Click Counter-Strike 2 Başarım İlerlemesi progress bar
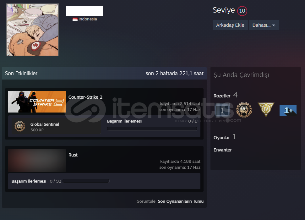This screenshot has height=220, width=305. (x=152, y=129)
